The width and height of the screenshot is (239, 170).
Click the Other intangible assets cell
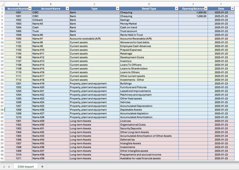click(x=149, y=151)
